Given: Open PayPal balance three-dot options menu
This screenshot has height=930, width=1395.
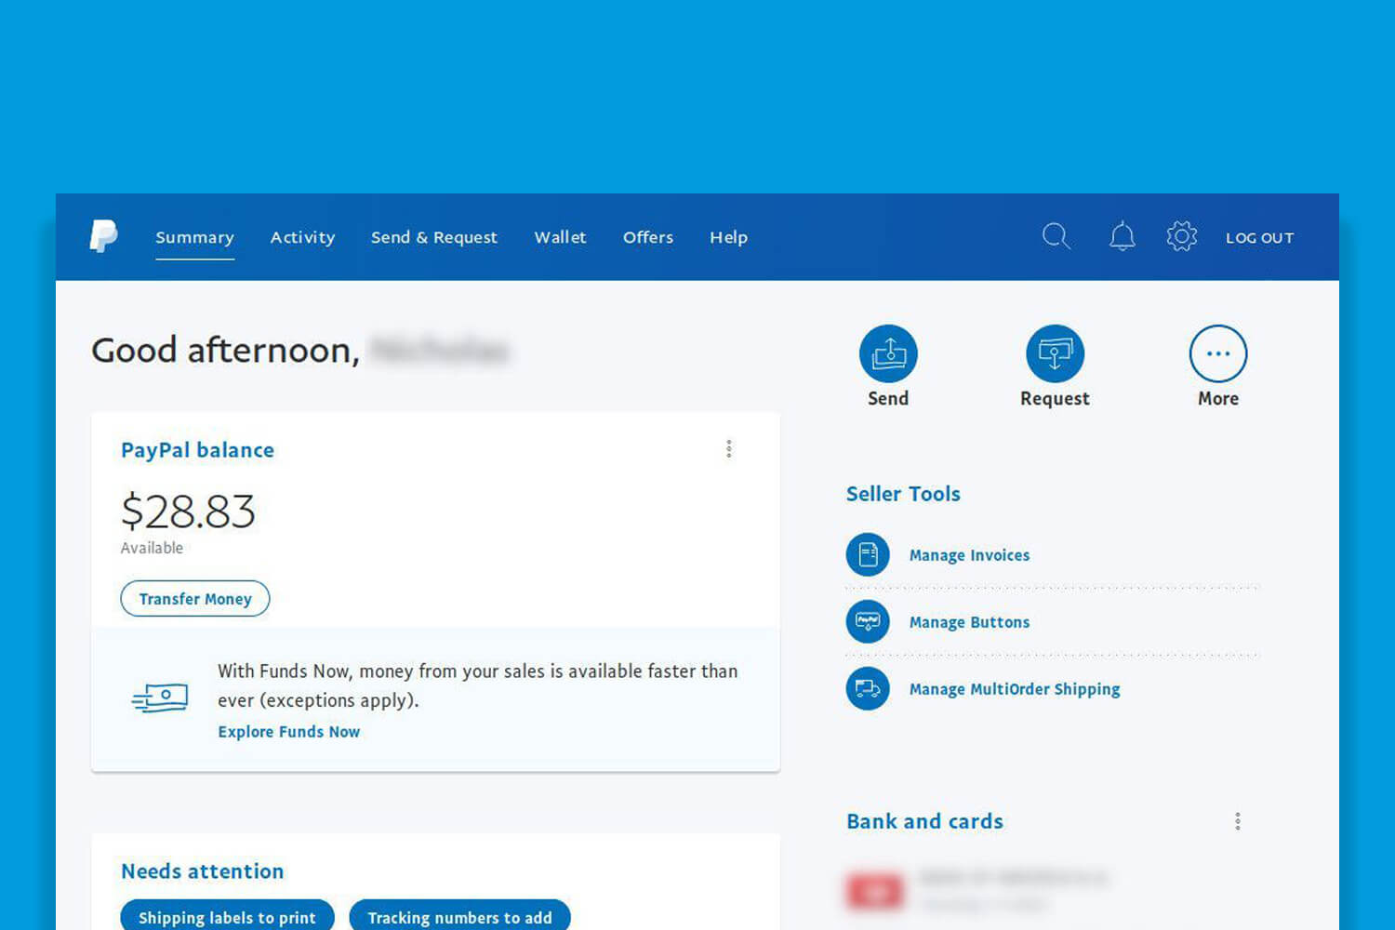Looking at the screenshot, I should [729, 449].
